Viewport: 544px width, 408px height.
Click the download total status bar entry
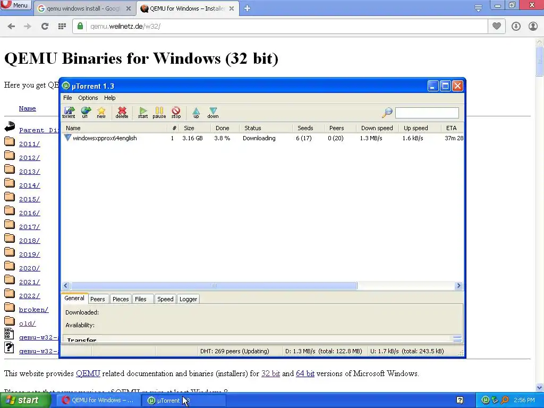(324, 351)
